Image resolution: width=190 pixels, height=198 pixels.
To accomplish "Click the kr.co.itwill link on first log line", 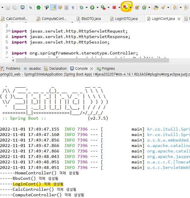I will tap(168, 129).
